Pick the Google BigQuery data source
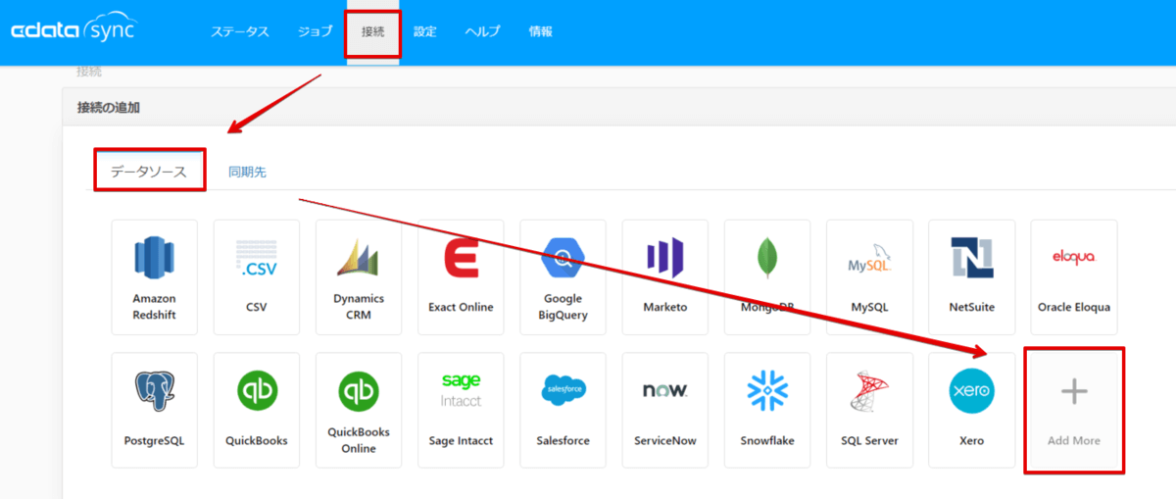The width and height of the screenshot is (1176, 499). (563, 277)
